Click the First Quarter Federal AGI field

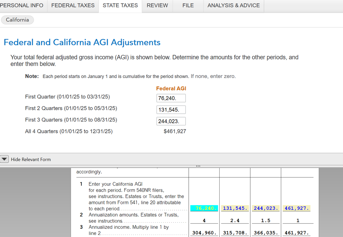171,98
